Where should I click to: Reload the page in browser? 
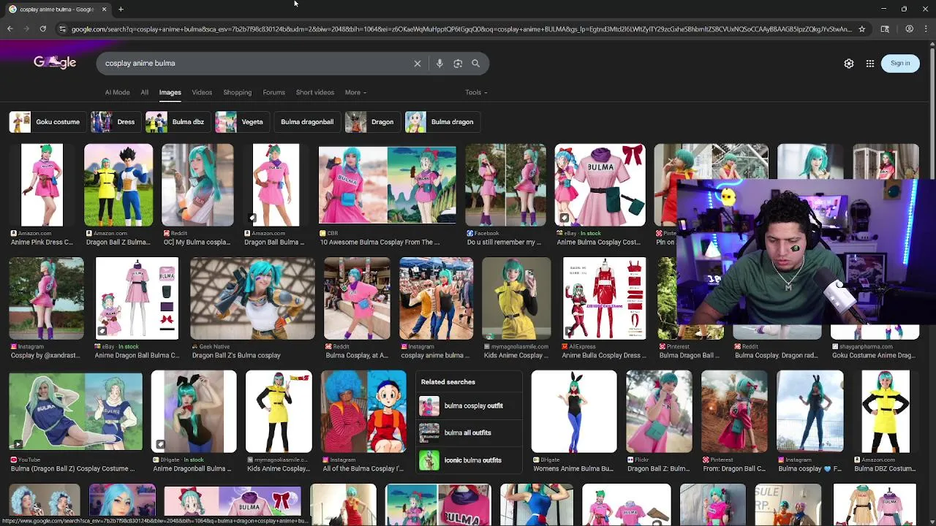[43, 29]
